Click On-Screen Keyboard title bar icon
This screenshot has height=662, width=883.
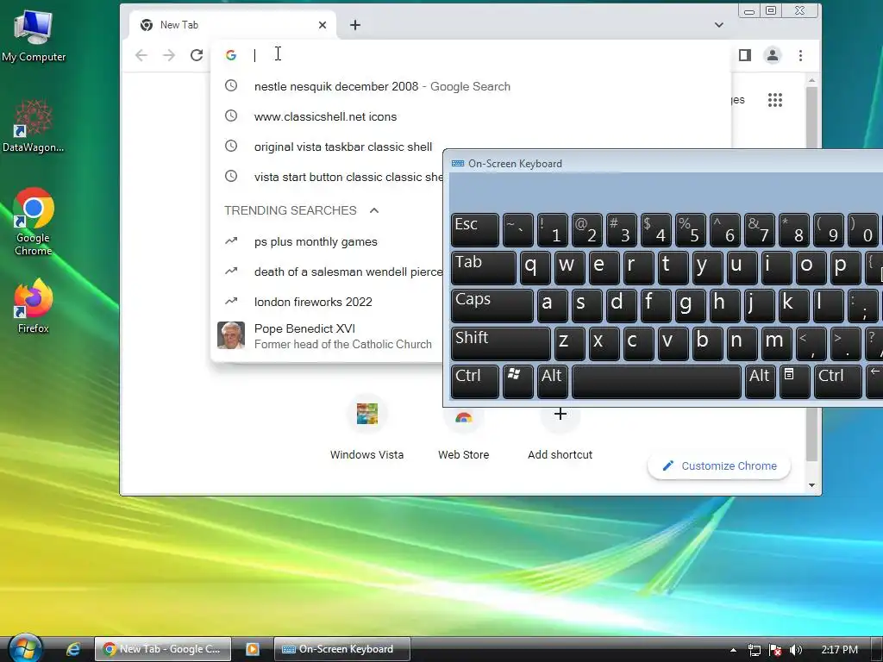click(x=458, y=164)
